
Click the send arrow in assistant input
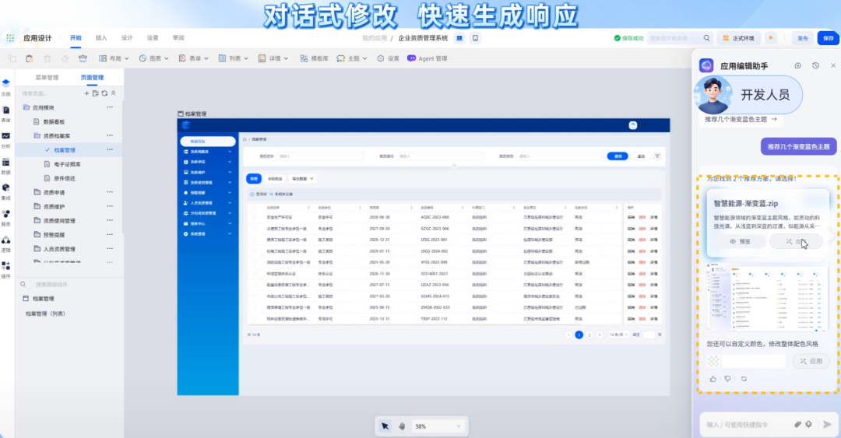click(x=827, y=425)
